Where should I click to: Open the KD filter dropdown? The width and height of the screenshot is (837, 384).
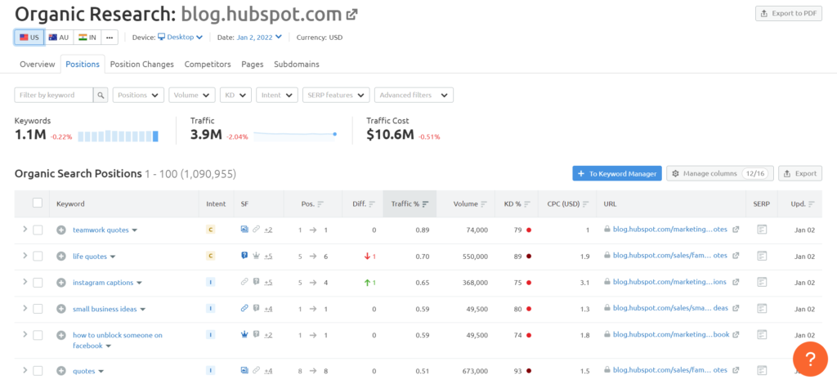pos(235,95)
